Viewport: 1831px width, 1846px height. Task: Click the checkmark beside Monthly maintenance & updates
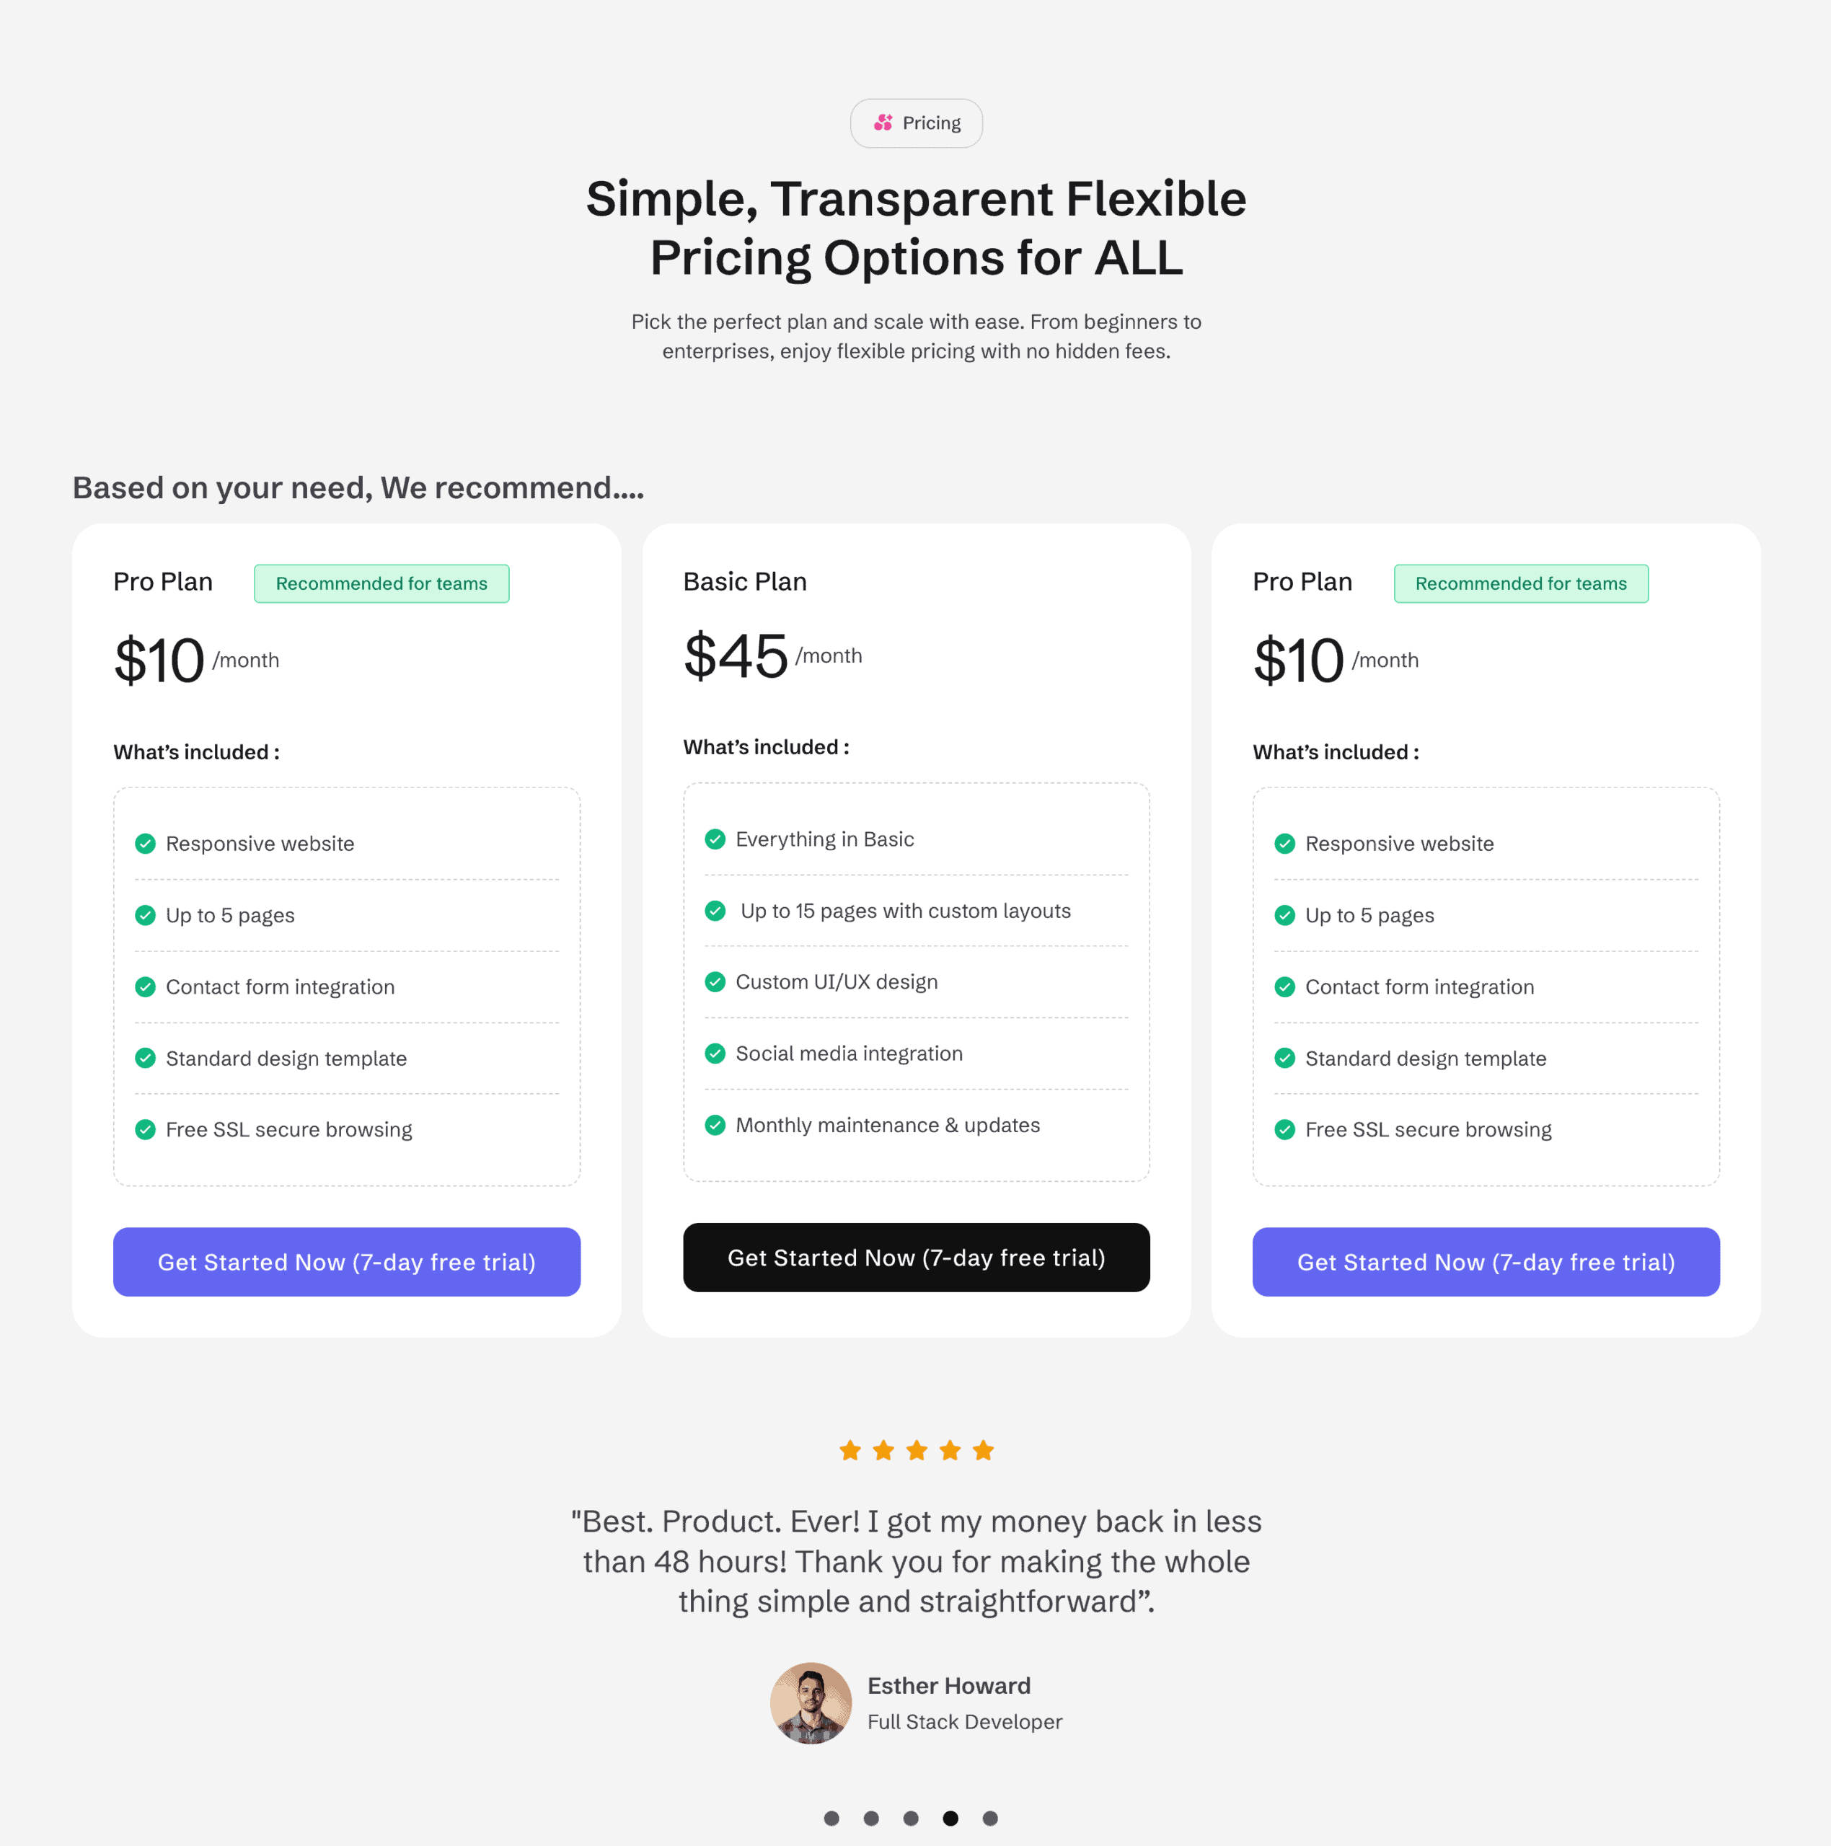point(715,1125)
